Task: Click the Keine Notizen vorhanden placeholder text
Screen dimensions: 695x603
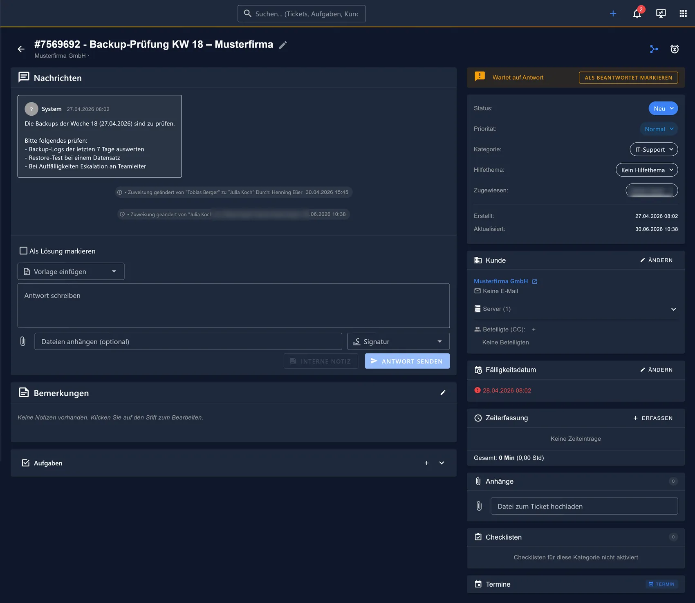Action: tap(110, 417)
